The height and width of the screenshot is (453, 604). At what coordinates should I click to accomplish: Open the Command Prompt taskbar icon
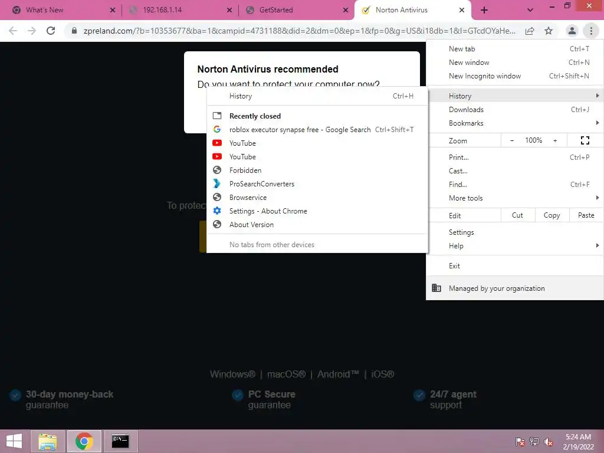click(120, 441)
